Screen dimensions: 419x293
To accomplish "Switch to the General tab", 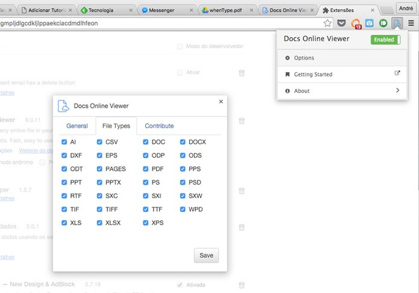I will coord(77,126).
